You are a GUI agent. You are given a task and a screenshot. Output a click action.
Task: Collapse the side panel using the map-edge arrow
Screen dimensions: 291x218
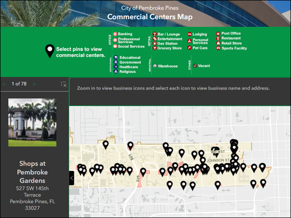[x=72, y=178]
